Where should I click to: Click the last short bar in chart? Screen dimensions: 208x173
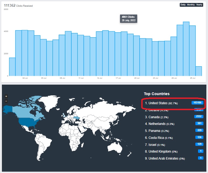click(x=199, y=71)
